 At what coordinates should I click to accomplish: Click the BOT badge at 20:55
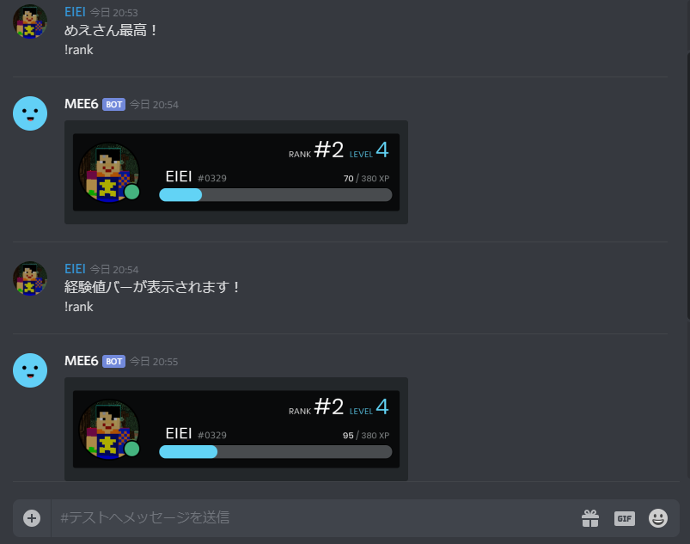point(114,361)
